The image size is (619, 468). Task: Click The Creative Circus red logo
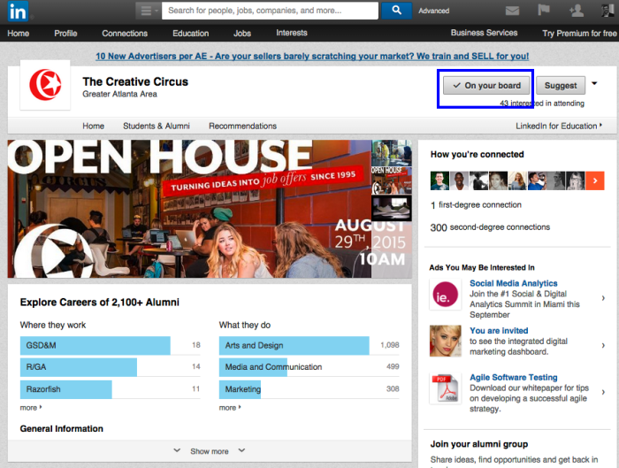tap(45, 85)
